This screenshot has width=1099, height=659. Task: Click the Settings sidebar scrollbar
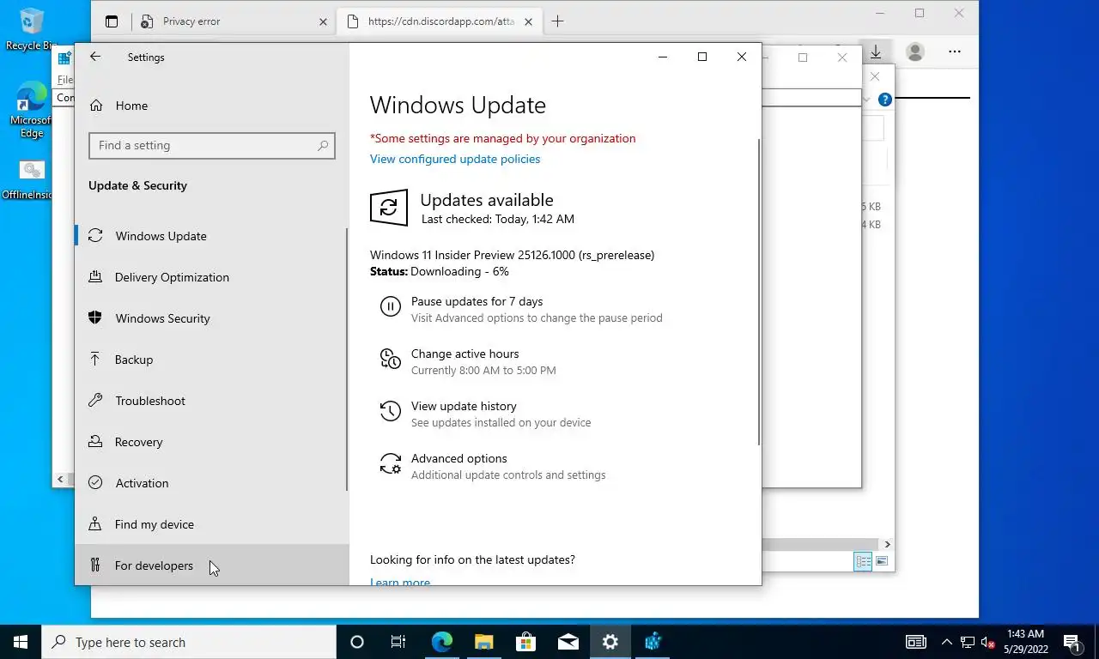347,359
